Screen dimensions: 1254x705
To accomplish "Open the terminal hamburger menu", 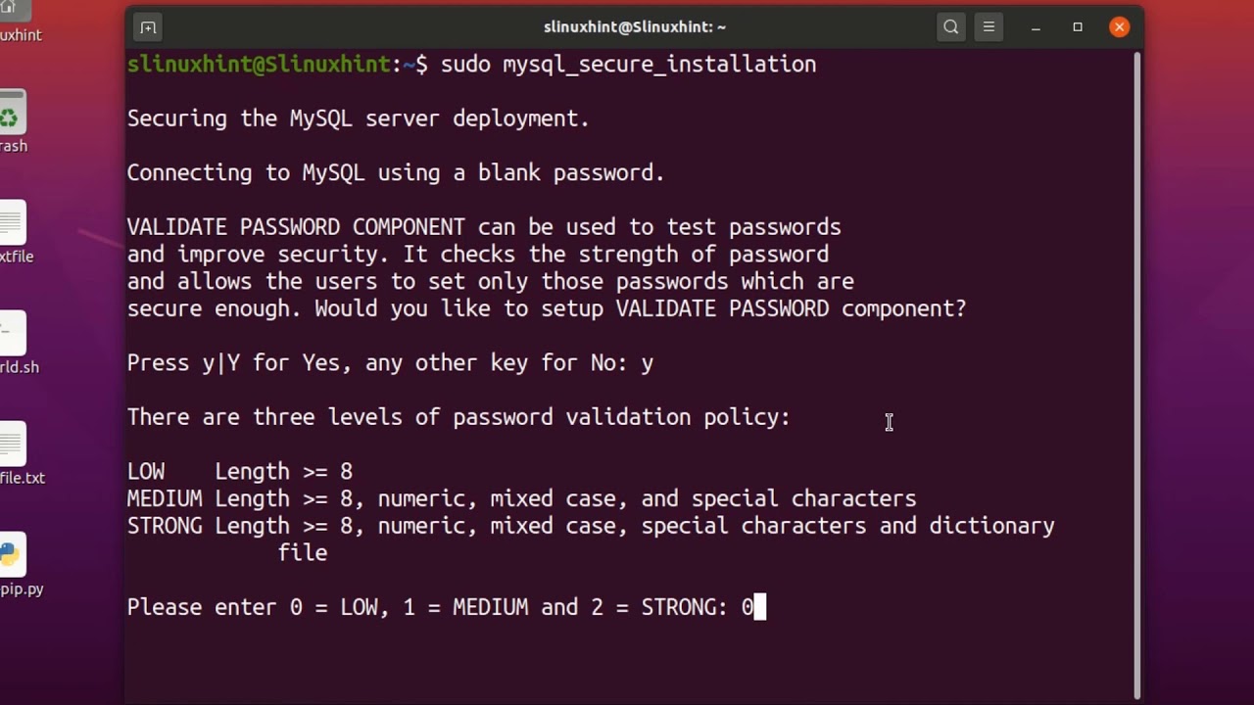I will 989,27.
